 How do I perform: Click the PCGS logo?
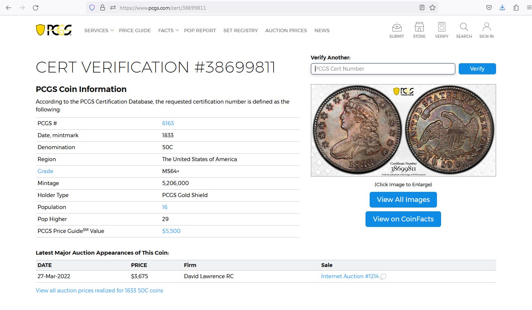54,30
